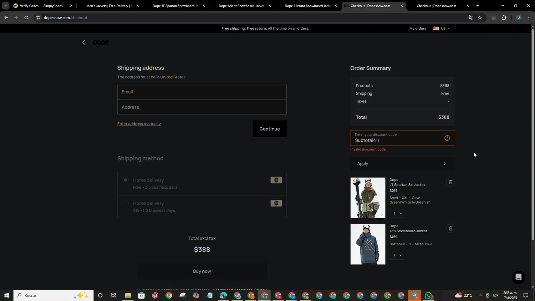The image size is (535, 301).
Task: Launch Pinterest from the taskbar
Action: coord(155,295)
